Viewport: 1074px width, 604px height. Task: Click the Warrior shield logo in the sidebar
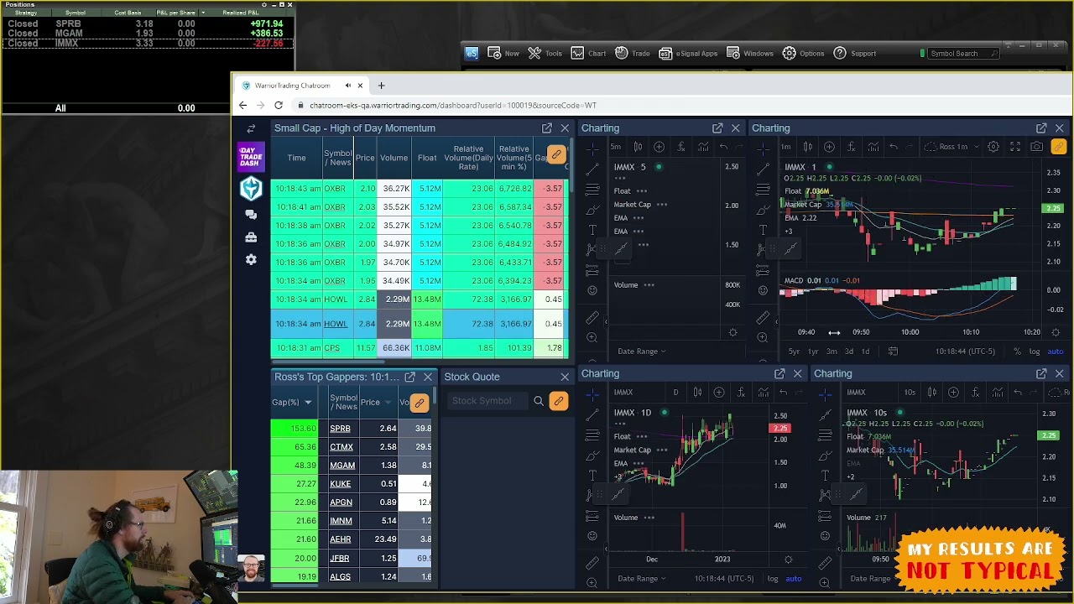(251, 188)
